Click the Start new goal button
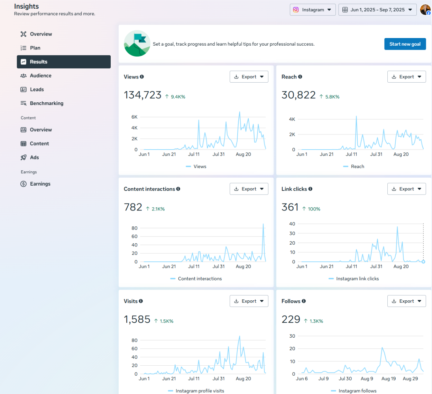 pyautogui.click(x=405, y=44)
